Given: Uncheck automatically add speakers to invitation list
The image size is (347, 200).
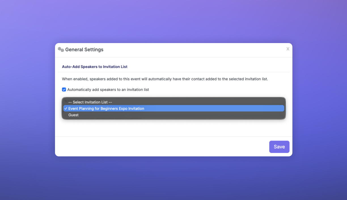Looking at the screenshot, I should 64,90.
